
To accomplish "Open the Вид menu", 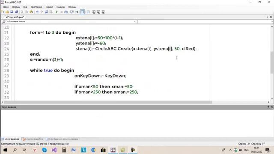I will pyautogui.click(x=25, y=7).
